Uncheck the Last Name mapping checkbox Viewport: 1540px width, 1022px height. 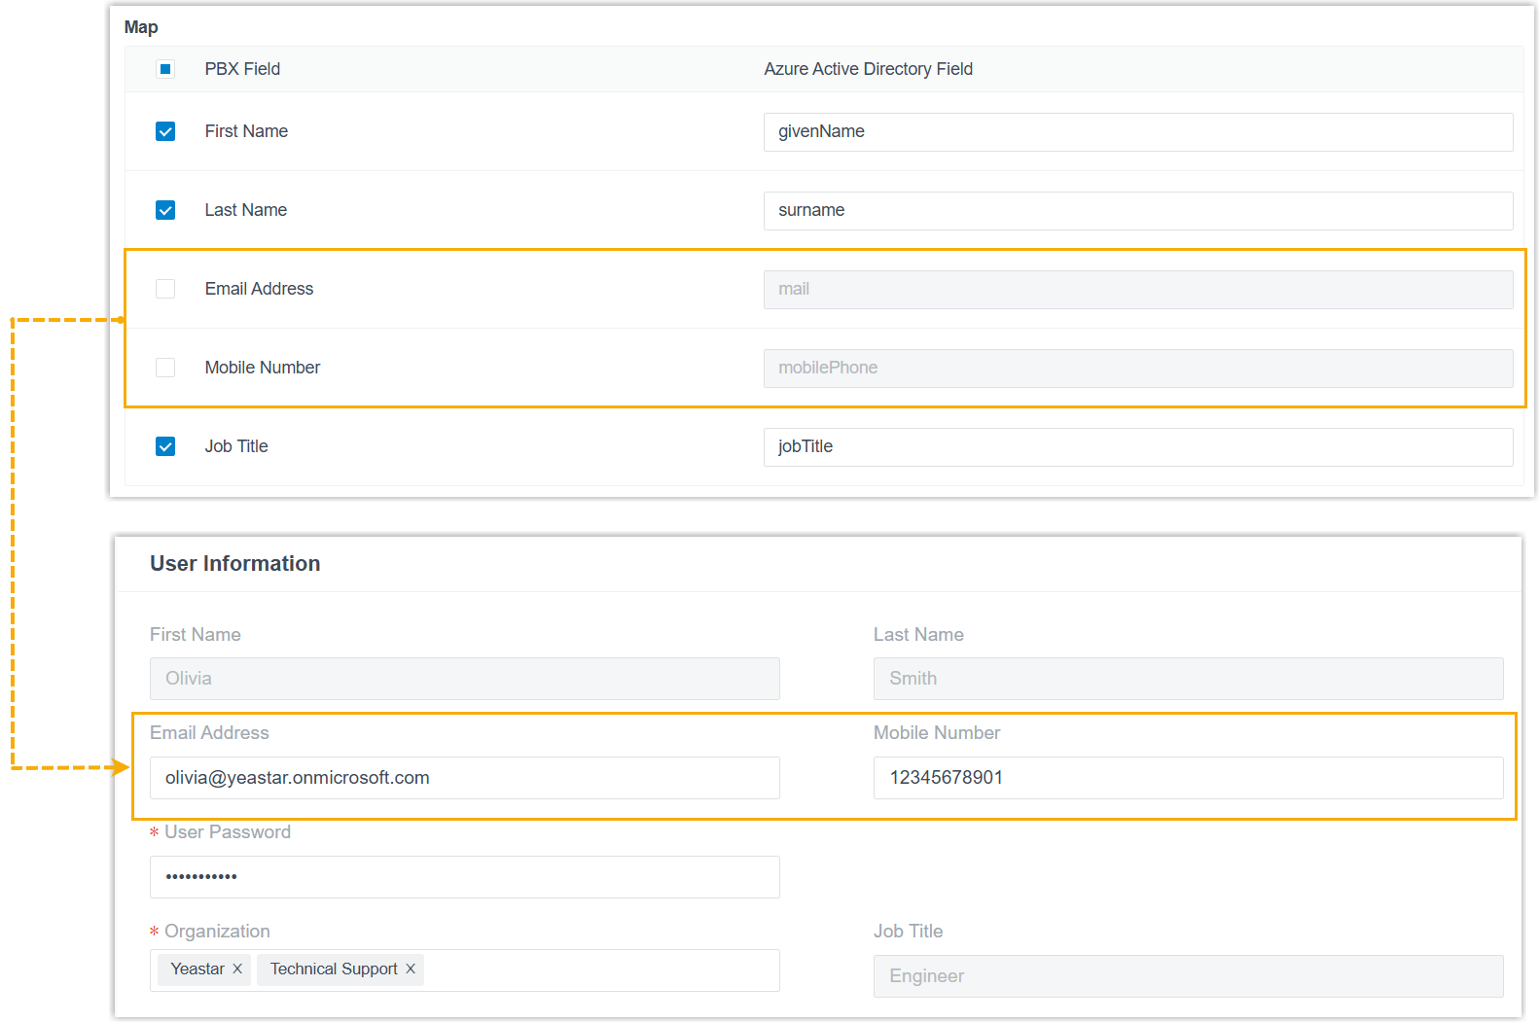pos(165,210)
